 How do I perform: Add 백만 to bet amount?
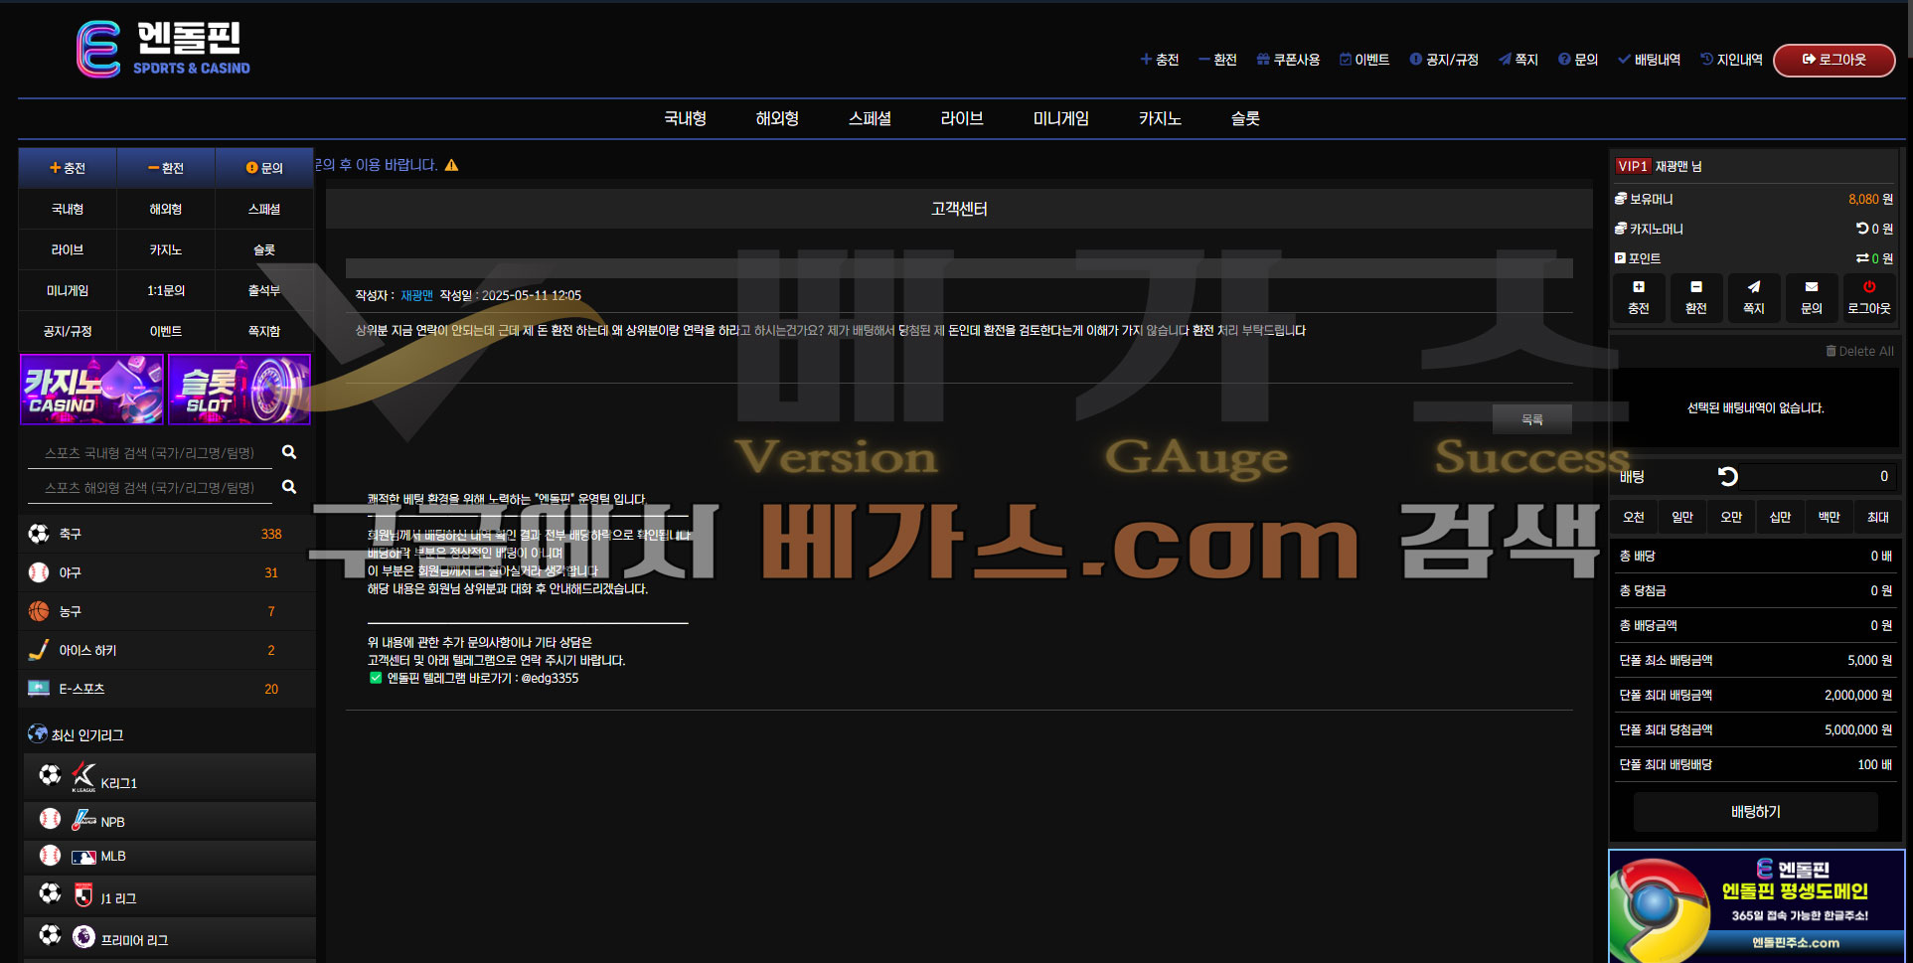click(x=1829, y=517)
